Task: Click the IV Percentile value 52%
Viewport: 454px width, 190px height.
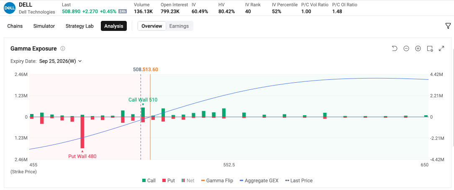Action: point(277,12)
